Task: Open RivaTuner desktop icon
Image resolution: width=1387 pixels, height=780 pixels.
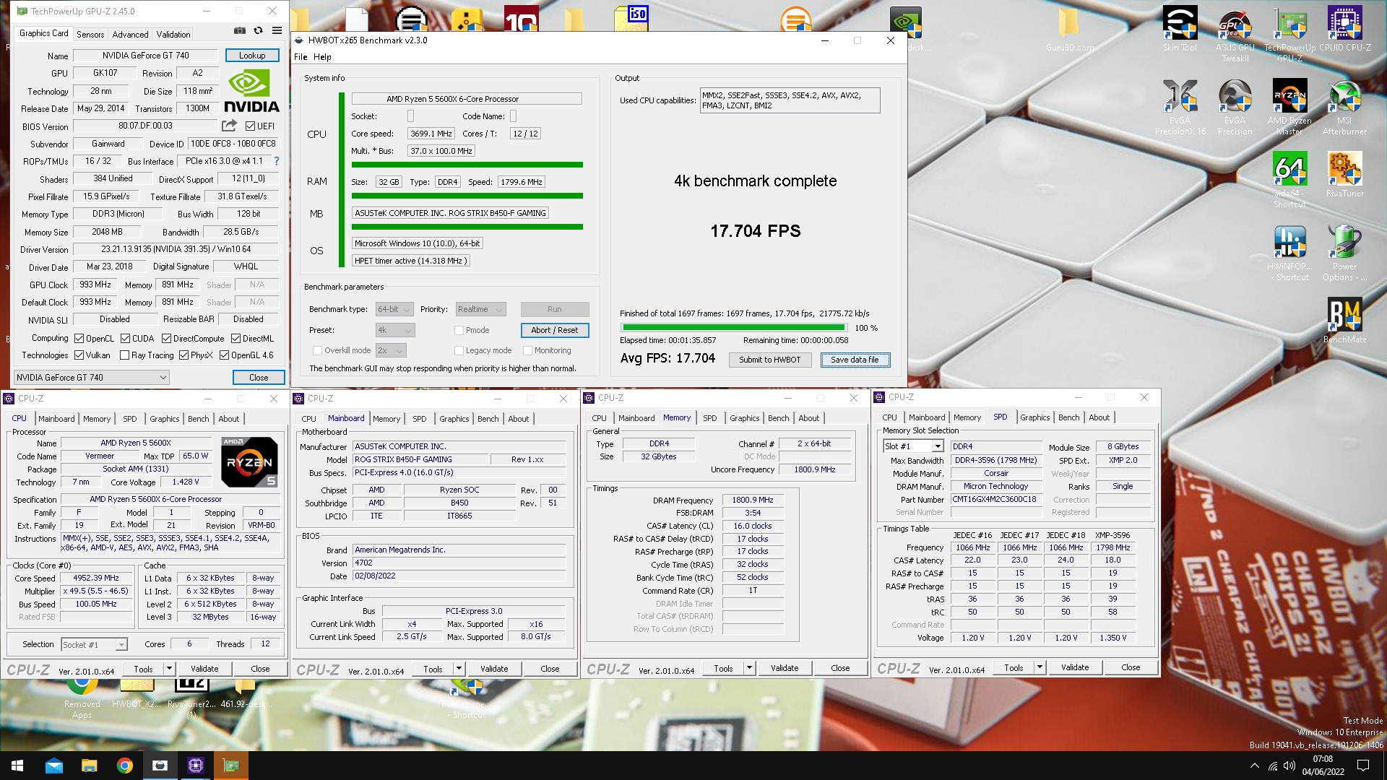Action: tap(1344, 175)
